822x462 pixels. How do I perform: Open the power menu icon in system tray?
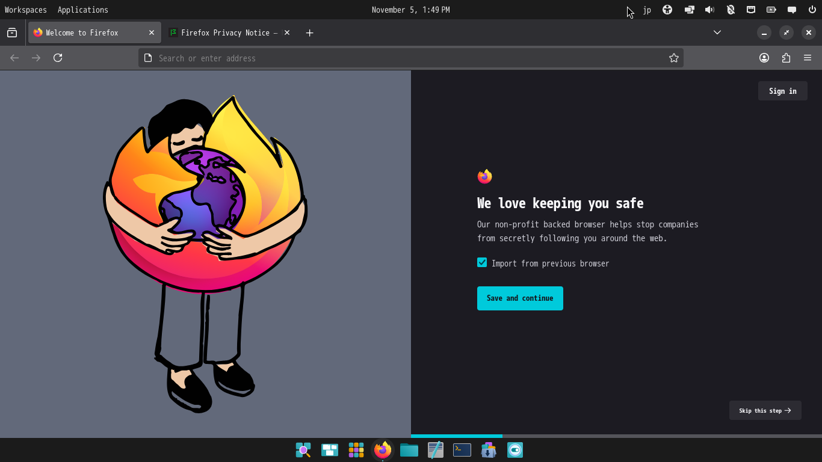click(x=812, y=10)
